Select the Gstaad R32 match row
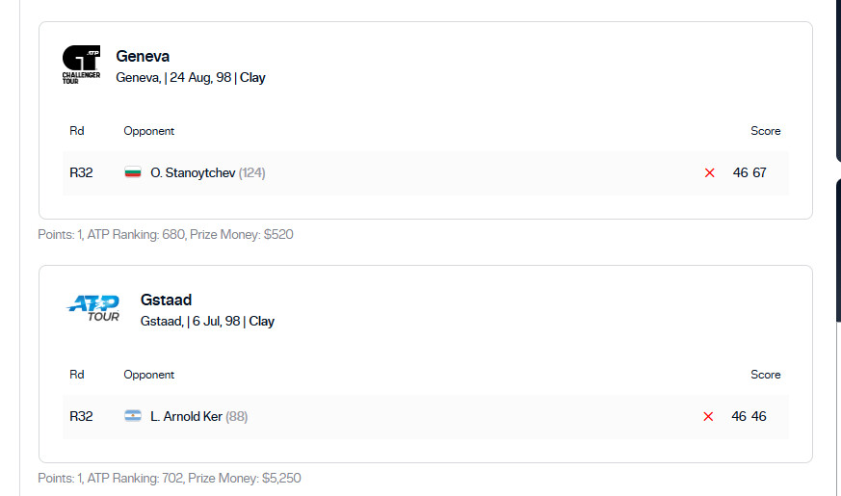This screenshot has height=496, width=841. click(426, 417)
